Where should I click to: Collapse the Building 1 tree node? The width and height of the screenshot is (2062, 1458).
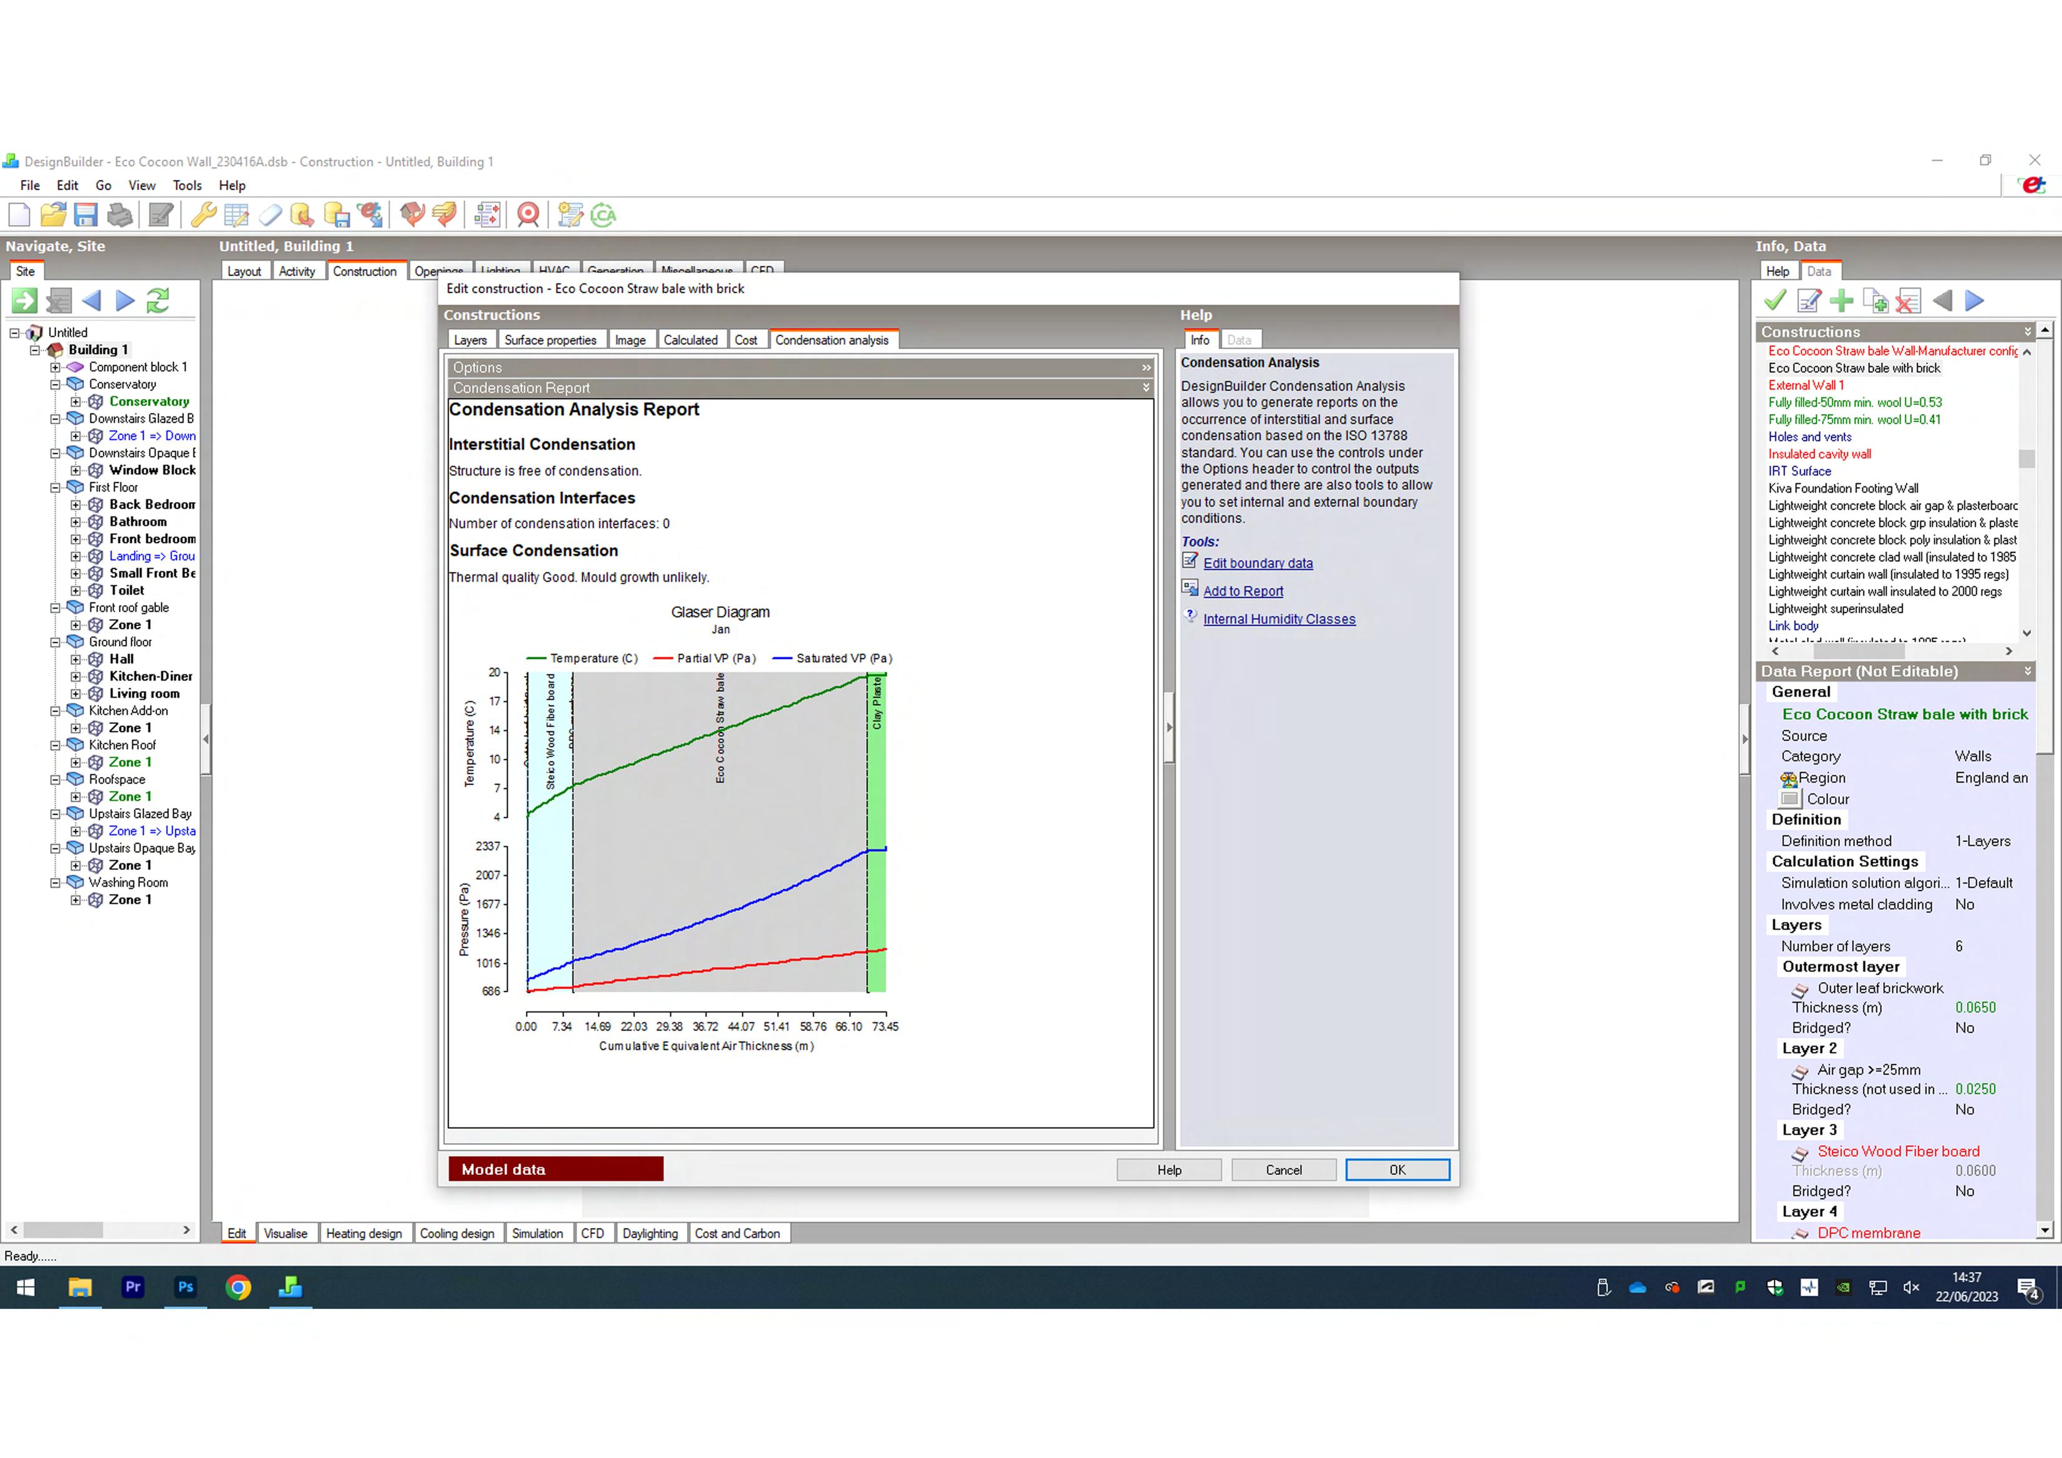click(x=35, y=349)
